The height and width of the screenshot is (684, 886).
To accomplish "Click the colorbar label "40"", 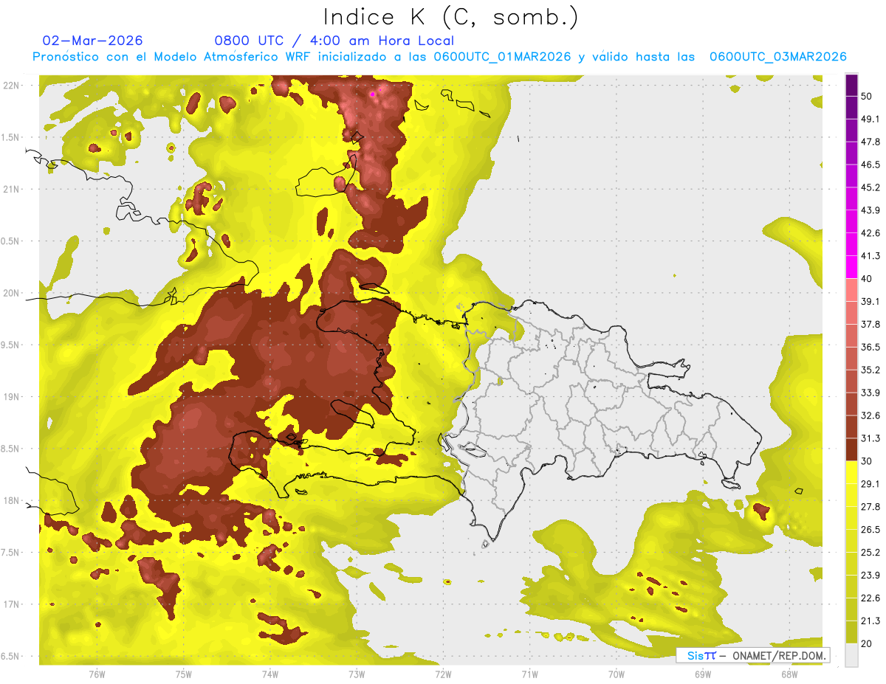I will pos(868,279).
